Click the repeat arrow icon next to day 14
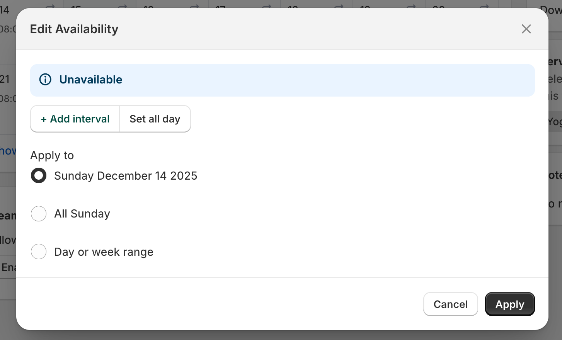 point(50,6)
